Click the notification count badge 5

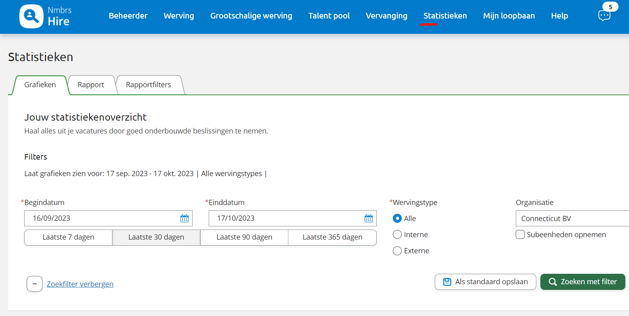click(x=610, y=7)
